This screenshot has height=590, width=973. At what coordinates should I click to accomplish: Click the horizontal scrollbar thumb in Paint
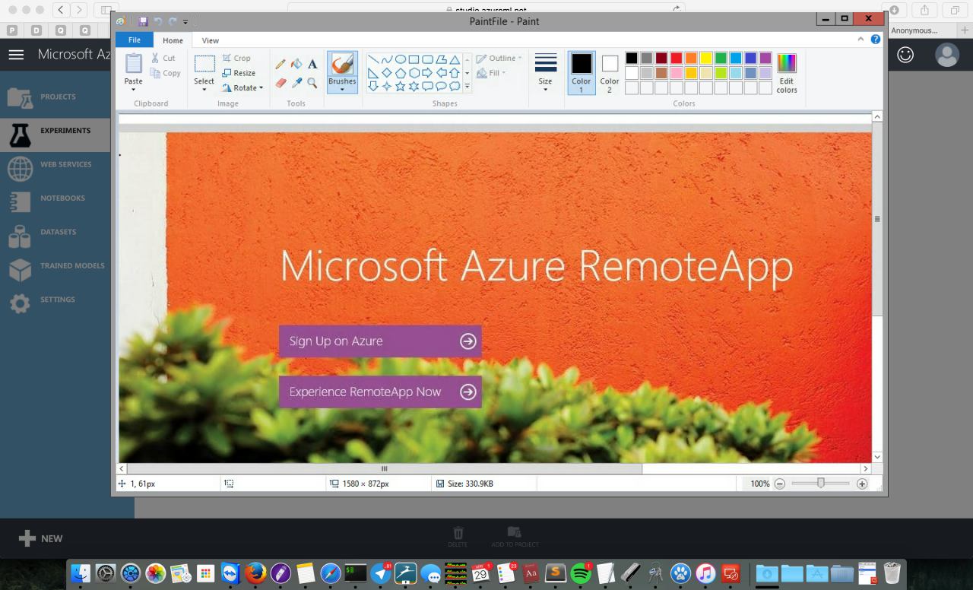pos(385,469)
